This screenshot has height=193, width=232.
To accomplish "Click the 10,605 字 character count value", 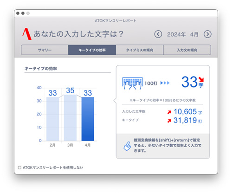I will point(188,112).
